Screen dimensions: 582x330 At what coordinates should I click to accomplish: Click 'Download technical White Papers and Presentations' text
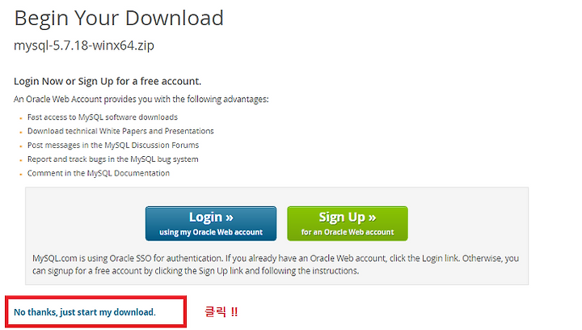(120, 131)
